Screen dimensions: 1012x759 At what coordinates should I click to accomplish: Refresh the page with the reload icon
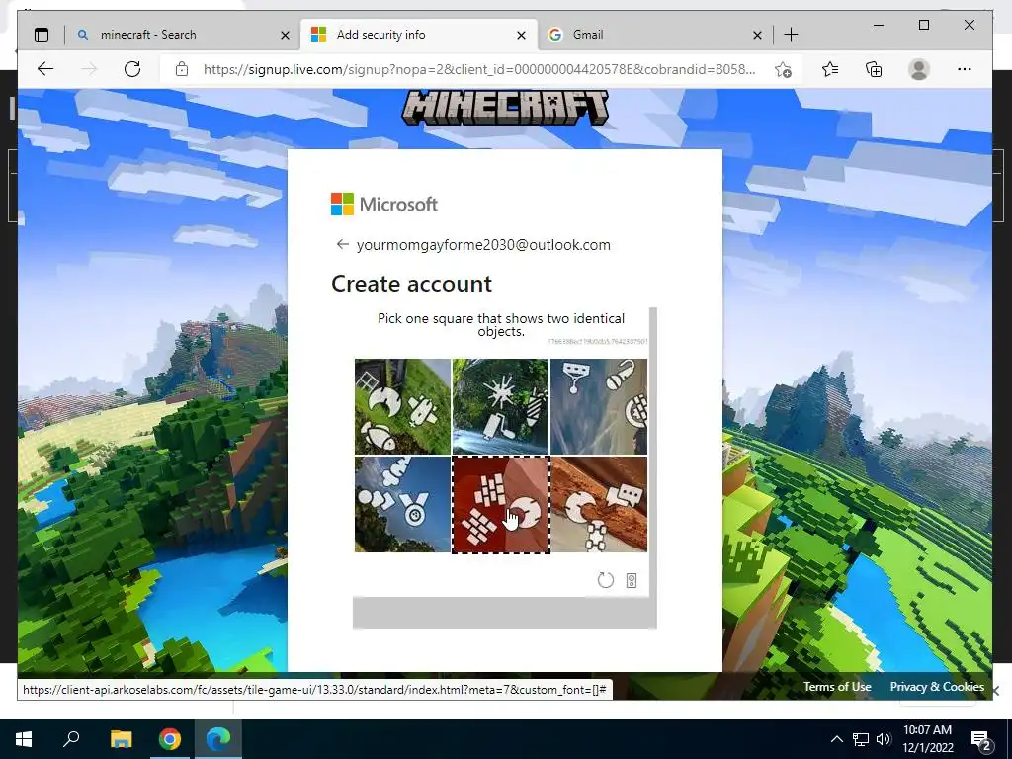pyautogui.click(x=132, y=69)
